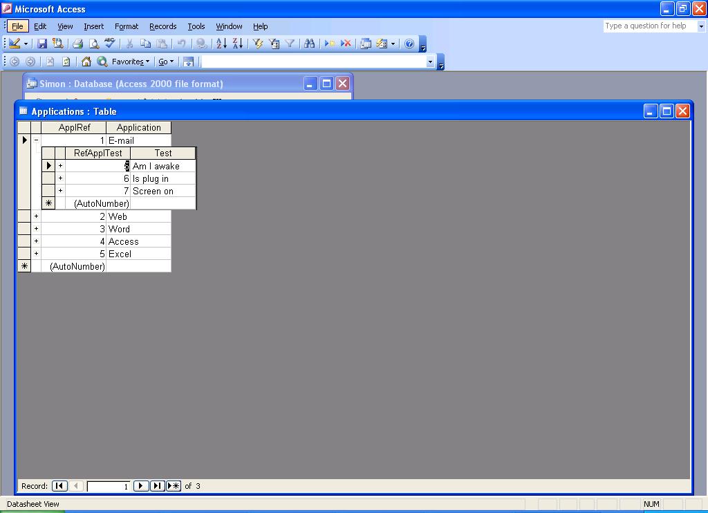Click the Paste clipboard icon

pyautogui.click(x=161, y=44)
